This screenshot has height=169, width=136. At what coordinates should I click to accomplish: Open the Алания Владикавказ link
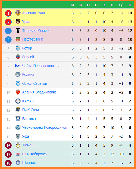pos(39,92)
